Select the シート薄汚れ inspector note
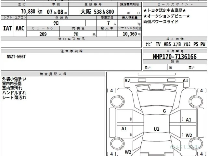The height and width of the screenshot is (156, 208). pyautogui.click(x=14, y=97)
